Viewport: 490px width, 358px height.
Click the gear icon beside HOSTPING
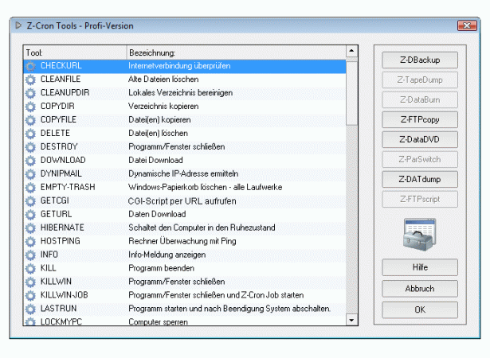(30, 241)
